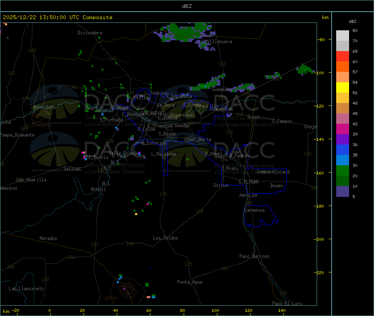Click the y-axis tick labeled -80
The width and height of the screenshot is (374, 316).
click(x=320, y=39)
